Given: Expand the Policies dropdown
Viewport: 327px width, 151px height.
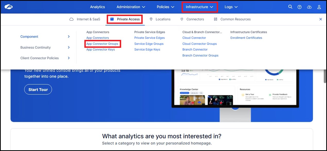Looking at the screenshot, I should point(166,7).
